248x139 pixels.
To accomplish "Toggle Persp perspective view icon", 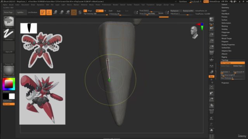I will 212,53.
